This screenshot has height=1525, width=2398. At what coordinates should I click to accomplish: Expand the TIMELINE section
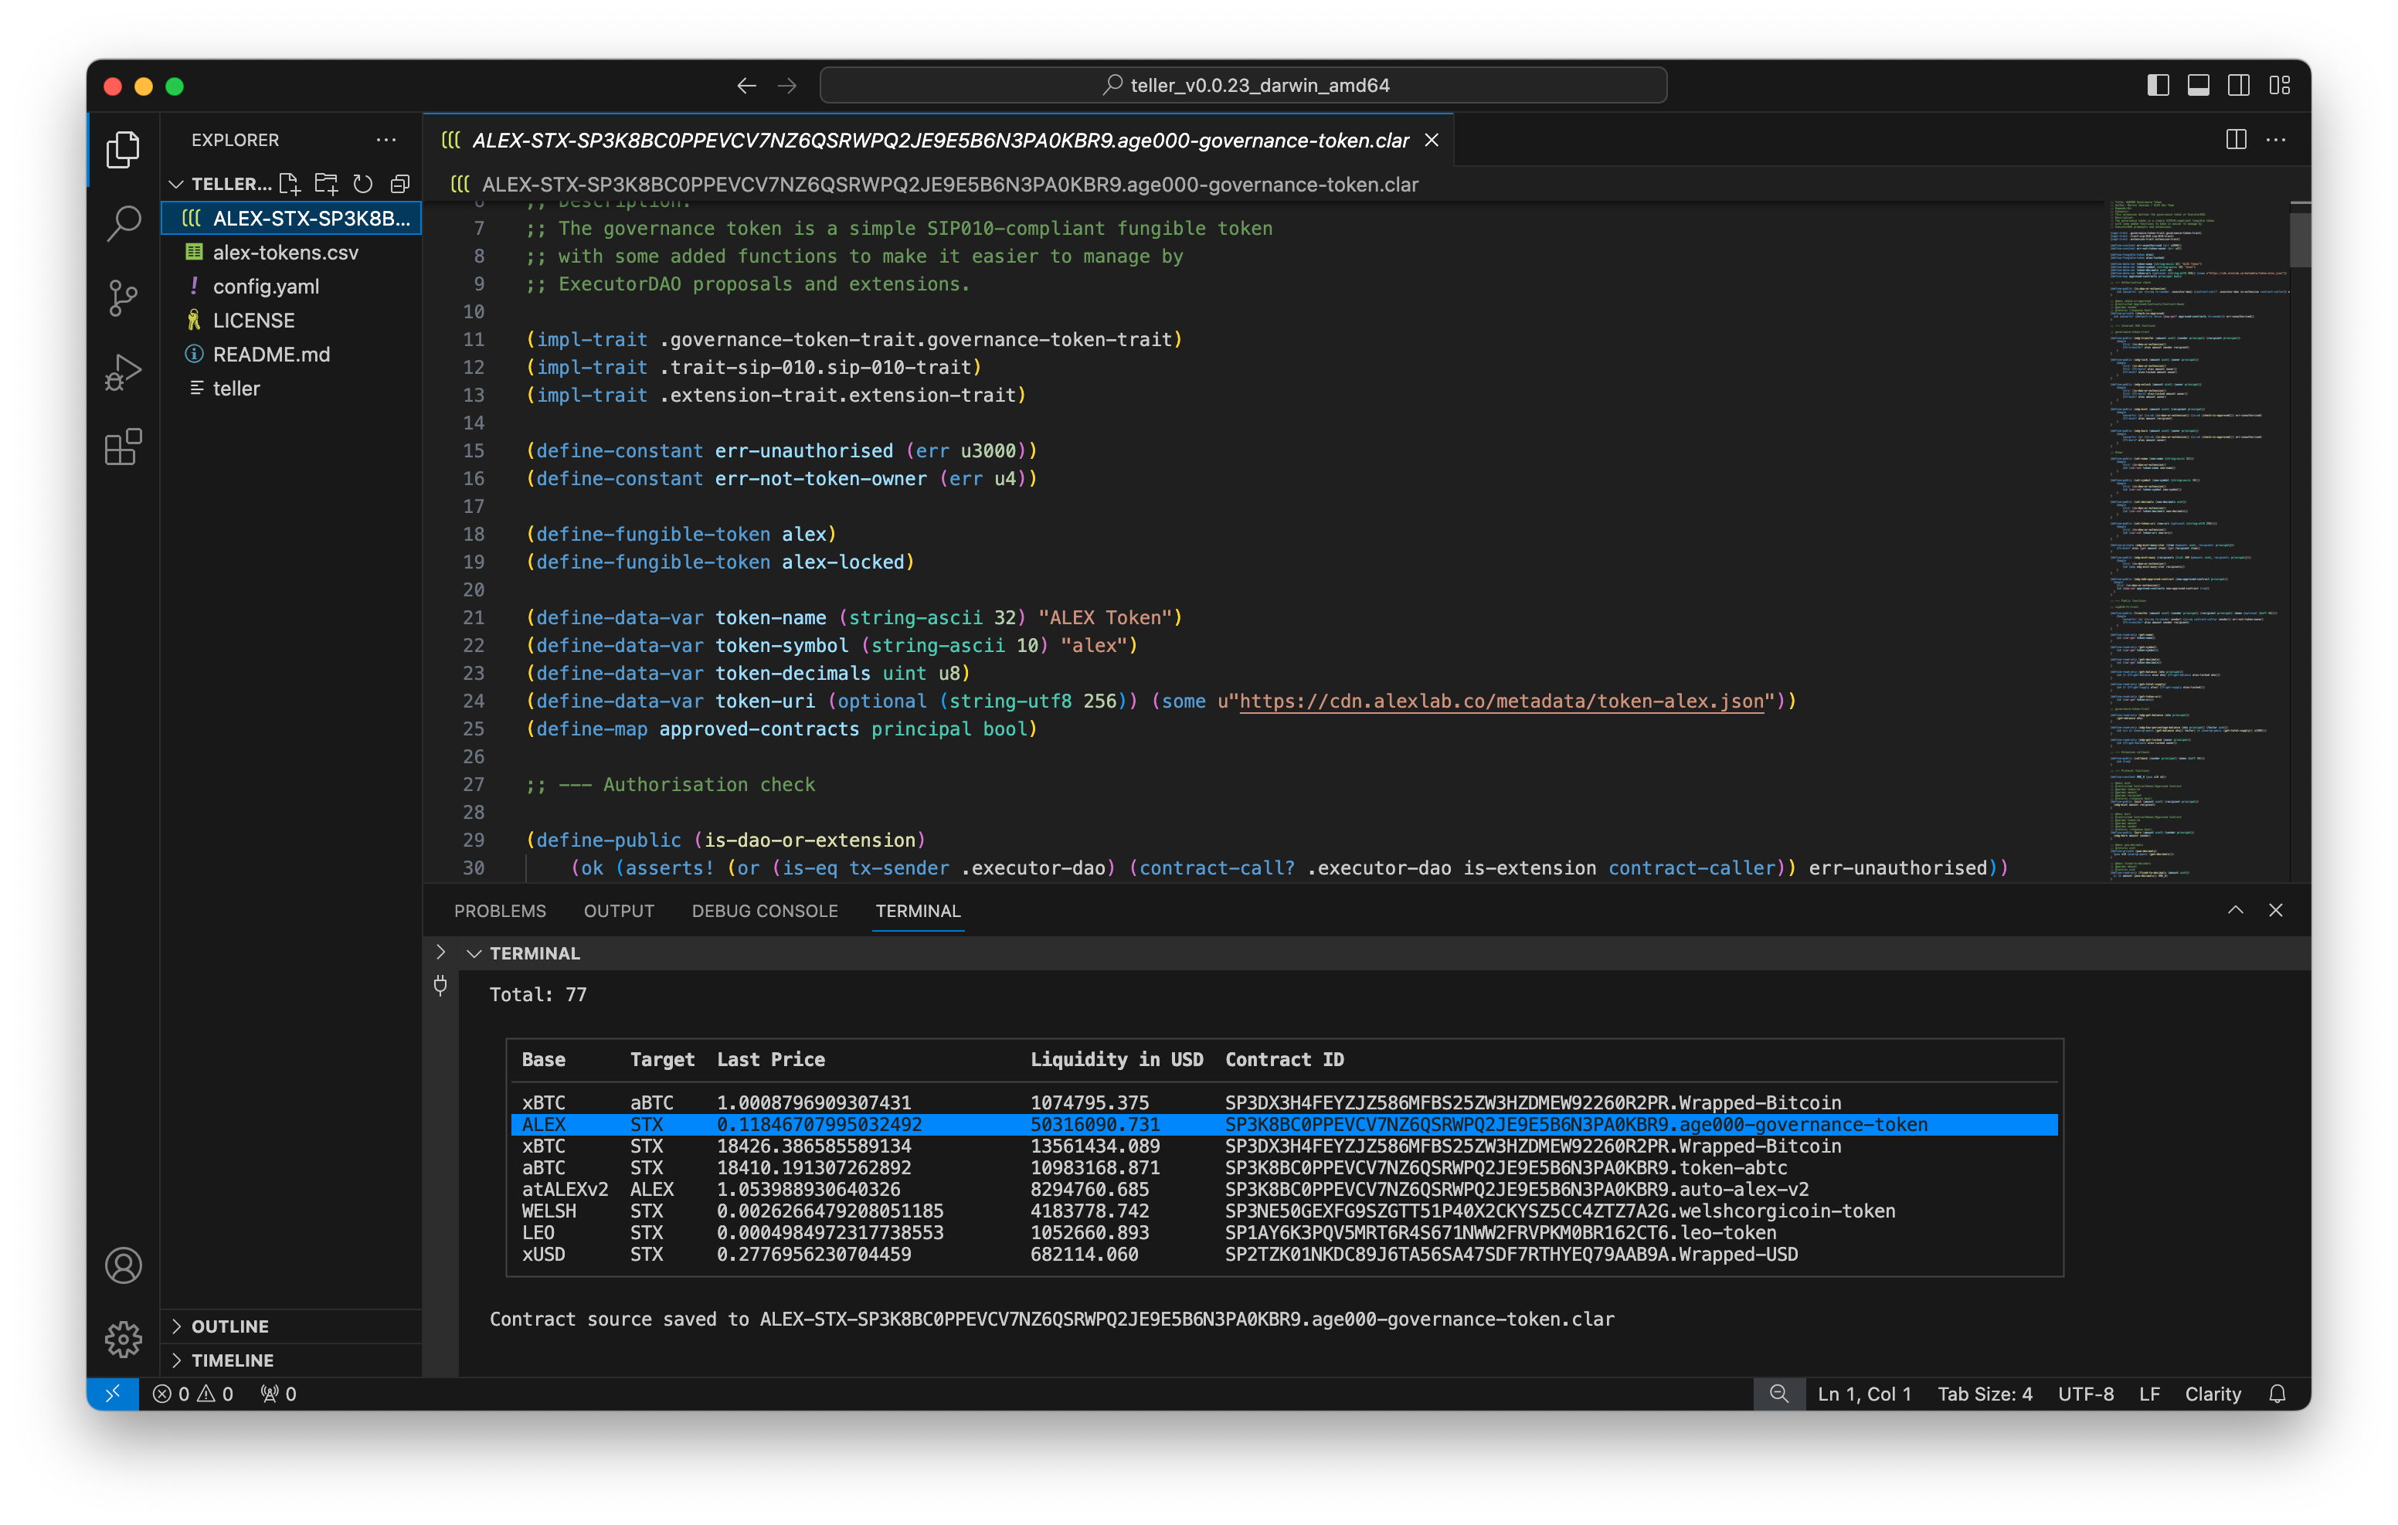coord(232,1360)
